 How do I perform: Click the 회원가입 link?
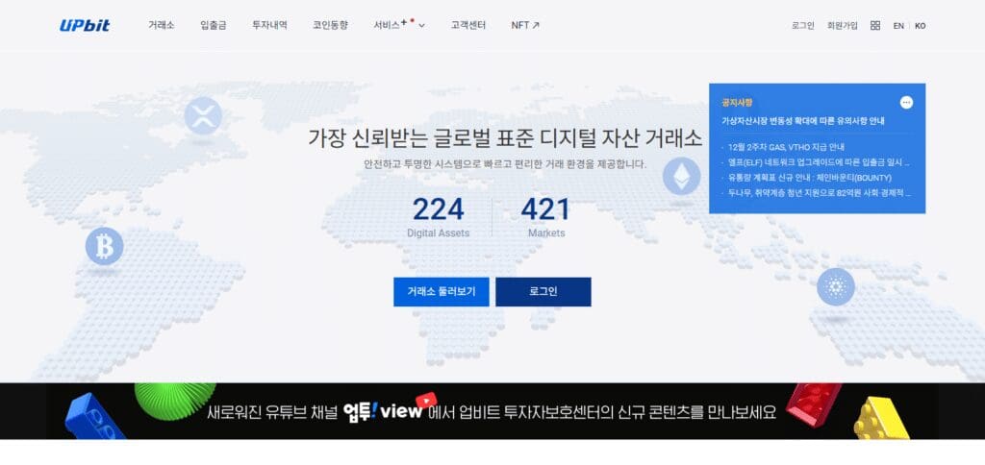[x=843, y=26]
